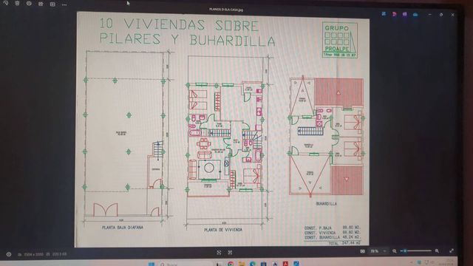Screen dimensions: 473x266
Task: Click the zoom in magnifier icon
Action: (x=437, y=251)
